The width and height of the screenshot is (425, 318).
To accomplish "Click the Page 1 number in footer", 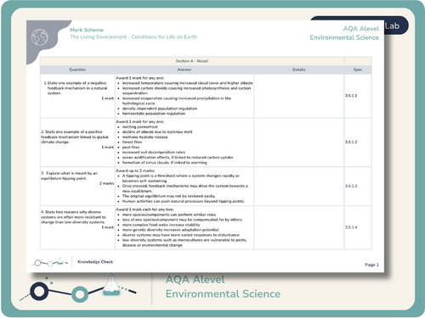I will 371,265.
